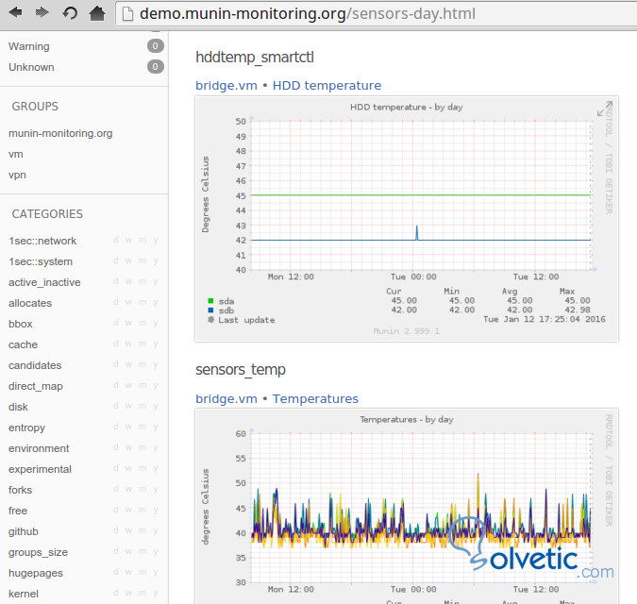The width and height of the screenshot is (637, 604).
Task: Open the disk category
Action: click(x=18, y=407)
